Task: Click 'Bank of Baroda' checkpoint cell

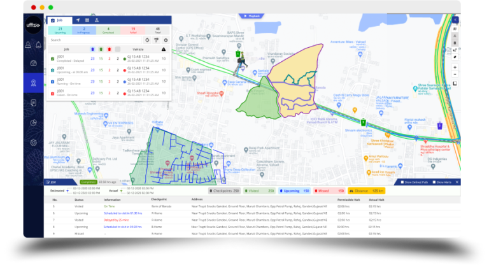Action: (161, 206)
